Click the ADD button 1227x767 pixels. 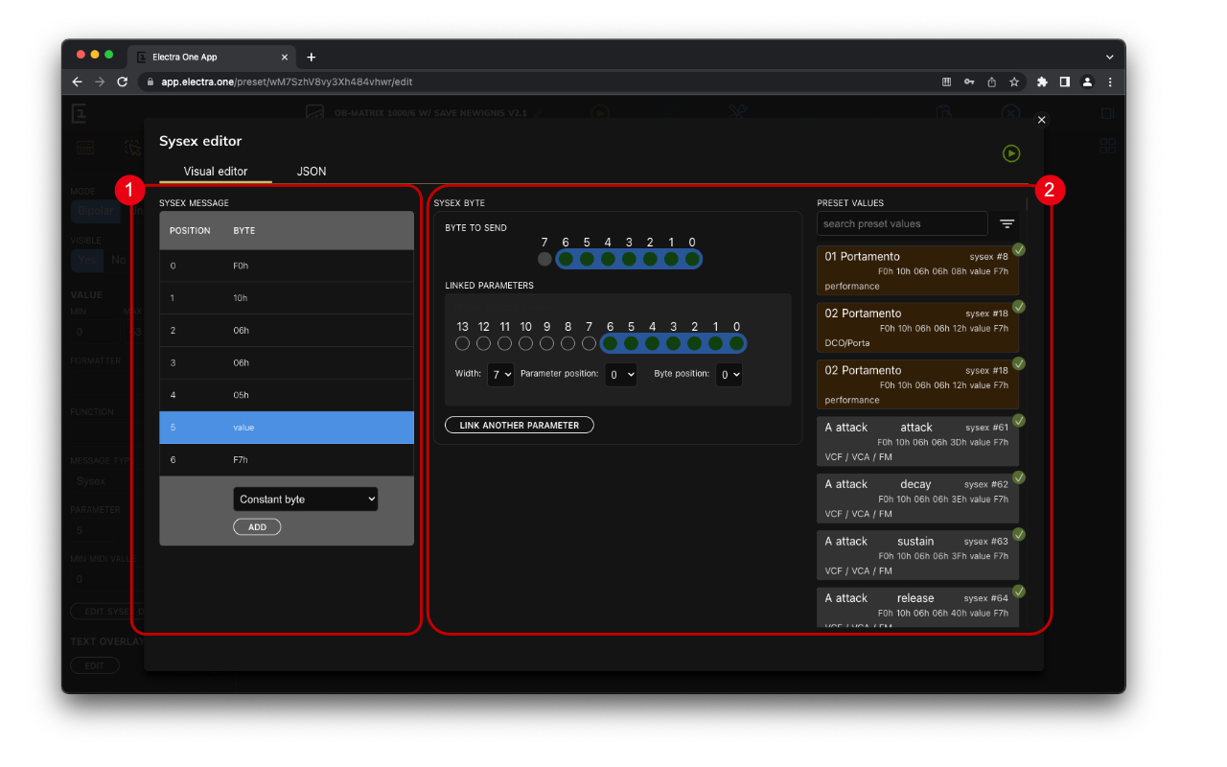(x=257, y=527)
